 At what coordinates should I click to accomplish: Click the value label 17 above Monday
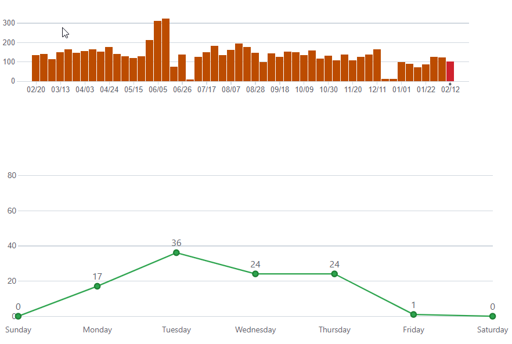pyautogui.click(x=98, y=277)
